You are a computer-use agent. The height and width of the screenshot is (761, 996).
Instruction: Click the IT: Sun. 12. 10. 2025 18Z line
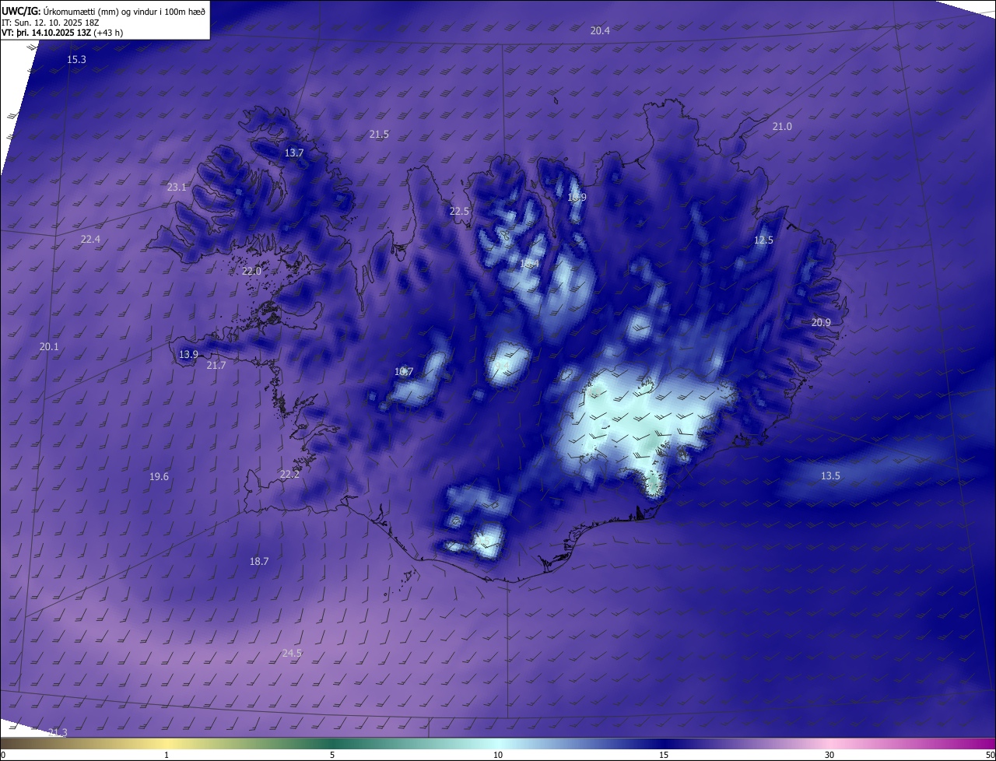(x=50, y=23)
